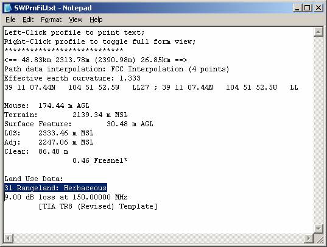Image resolution: width=327 pixels, height=247 pixels.
Task: Minimize the Notepad window
Action: click(297, 8)
